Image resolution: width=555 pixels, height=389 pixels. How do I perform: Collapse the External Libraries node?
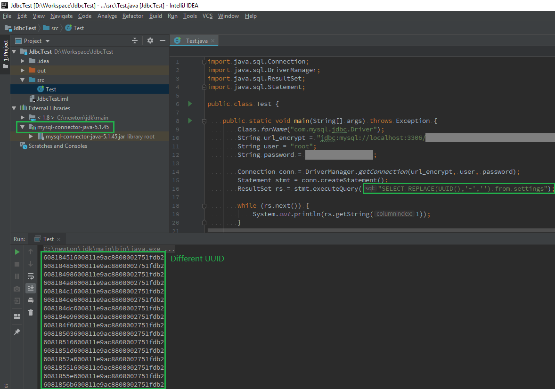(14, 108)
